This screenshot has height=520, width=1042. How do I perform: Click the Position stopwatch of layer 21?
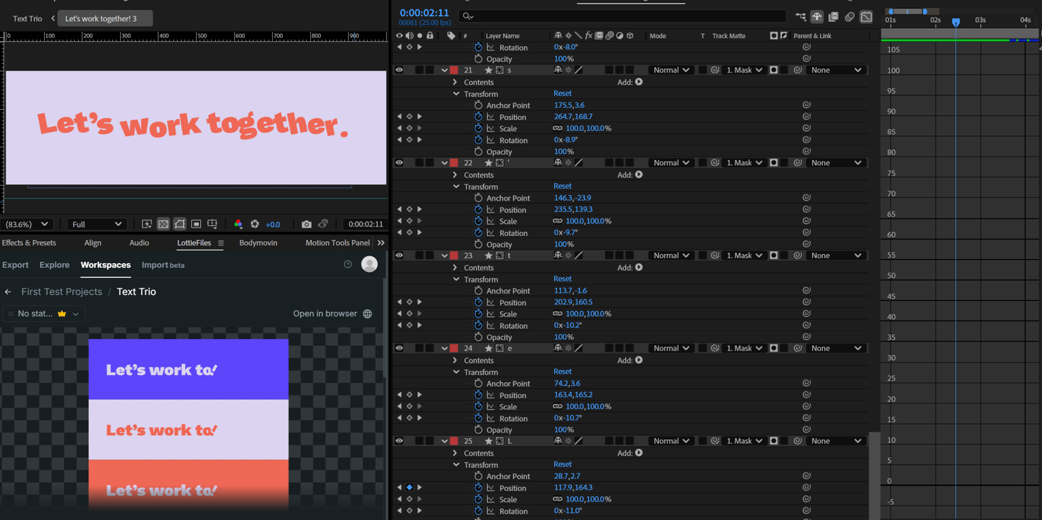click(x=478, y=117)
